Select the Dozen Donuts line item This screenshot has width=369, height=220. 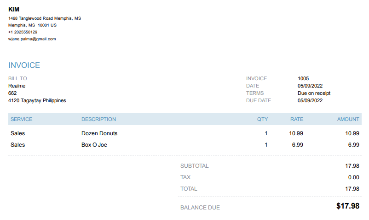99,133
